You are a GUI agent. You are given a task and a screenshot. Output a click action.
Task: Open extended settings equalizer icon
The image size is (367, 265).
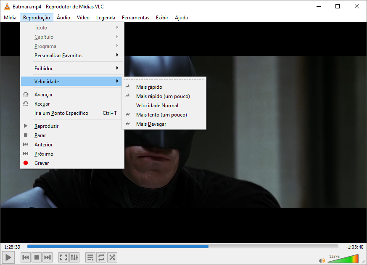74,257
